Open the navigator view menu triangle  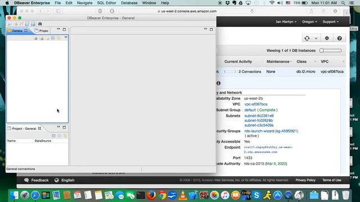pyautogui.click(x=66, y=38)
